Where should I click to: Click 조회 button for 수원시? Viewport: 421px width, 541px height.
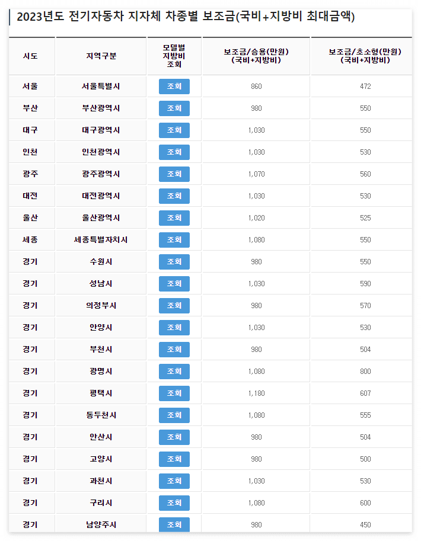coord(174,262)
